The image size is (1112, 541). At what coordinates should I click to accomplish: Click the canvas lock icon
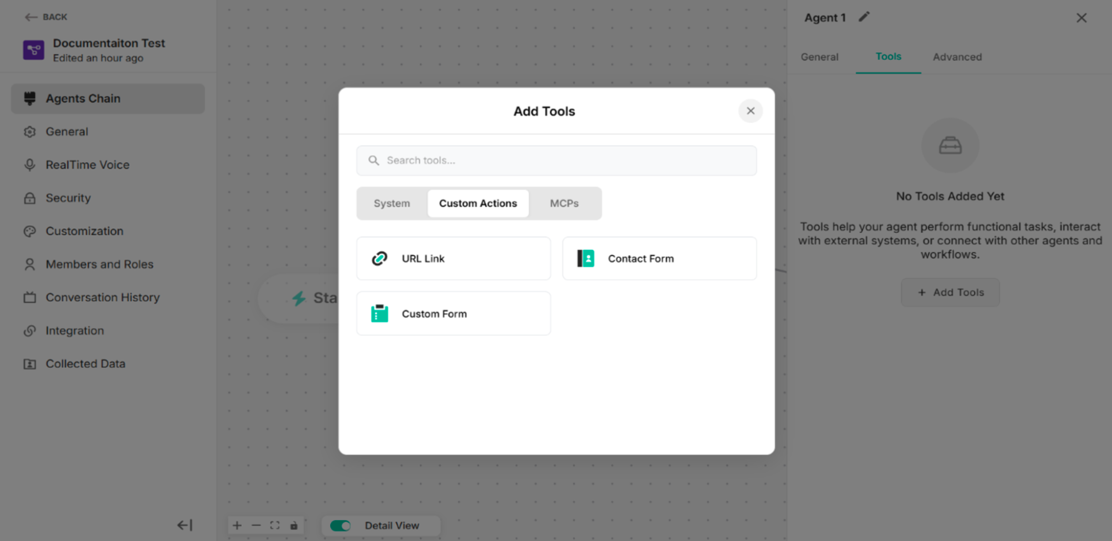[x=294, y=525]
